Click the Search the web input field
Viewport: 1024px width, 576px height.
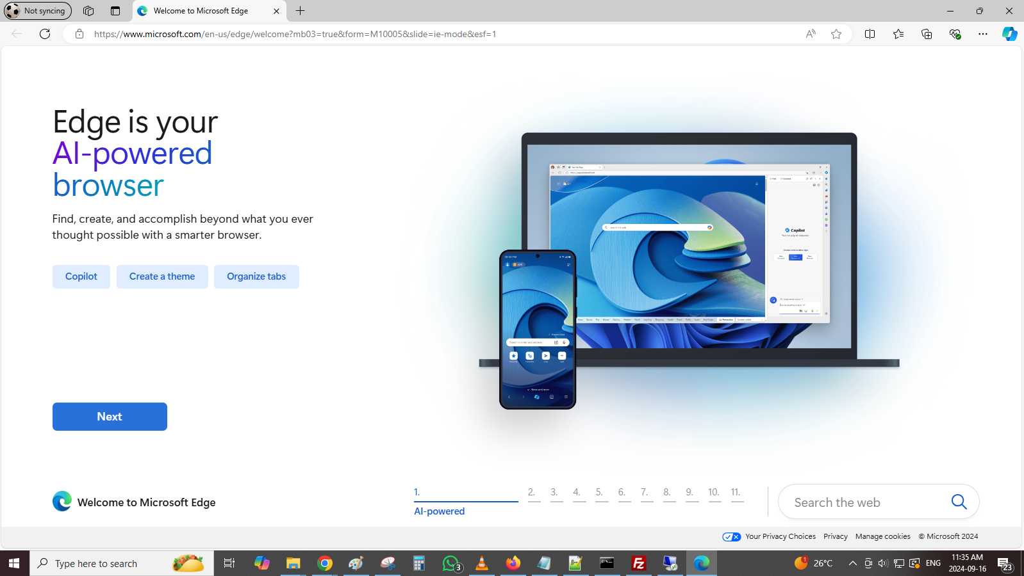tap(865, 502)
